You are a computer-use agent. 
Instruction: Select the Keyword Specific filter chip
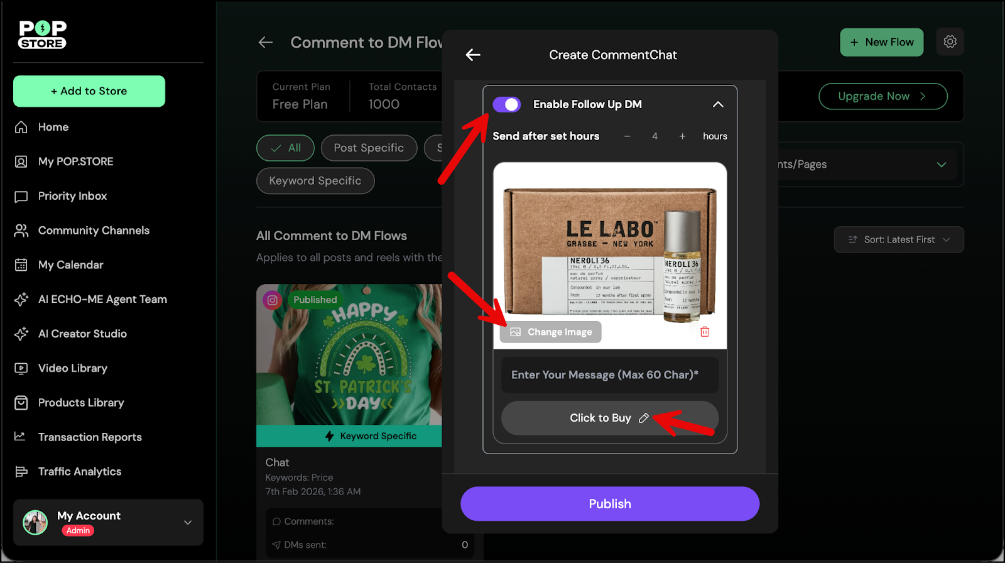click(x=315, y=181)
